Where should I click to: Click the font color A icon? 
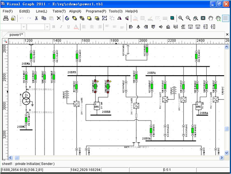click(76, 27)
